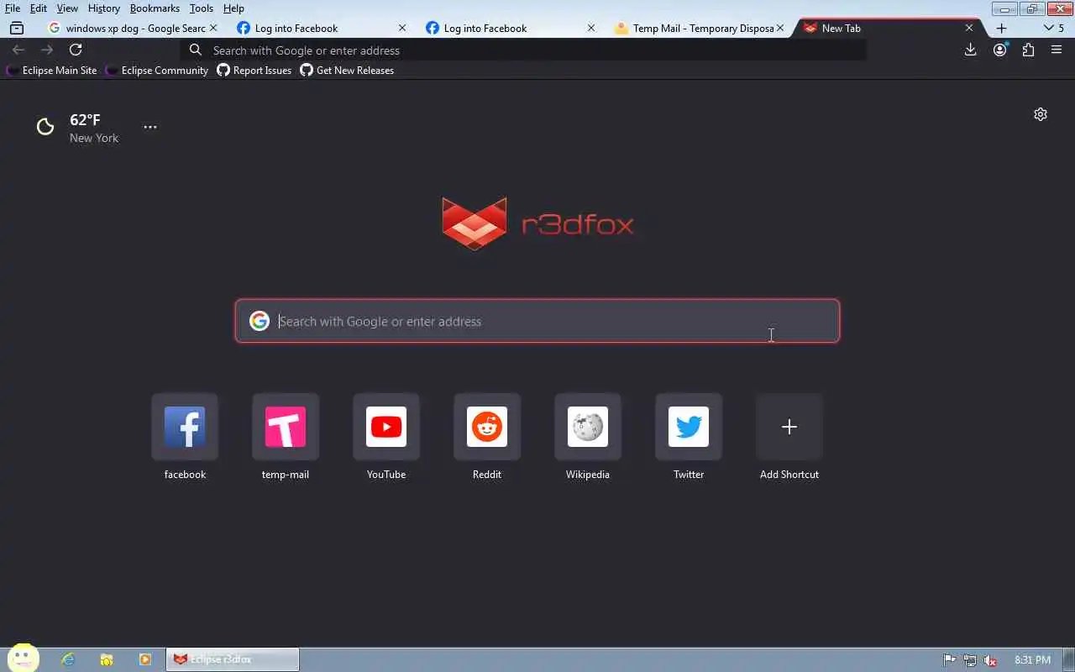
Task: Click the Action Center flag tray icon
Action: (949, 660)
